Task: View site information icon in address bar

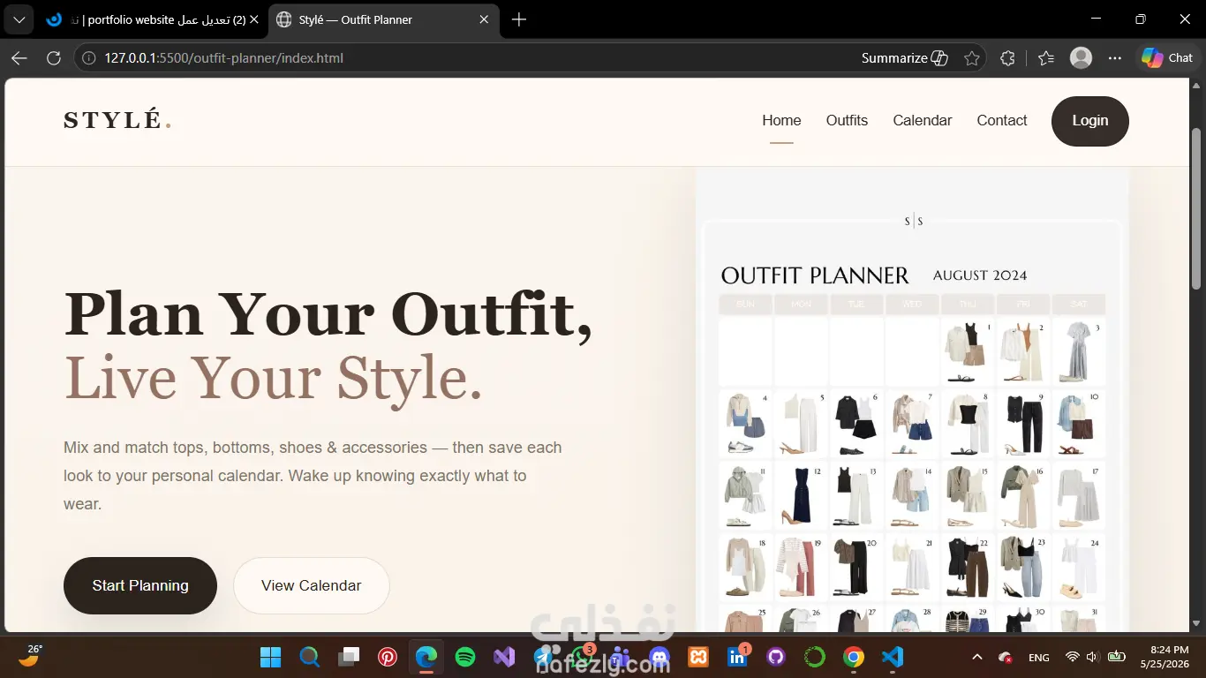Action: coord(87,58)
